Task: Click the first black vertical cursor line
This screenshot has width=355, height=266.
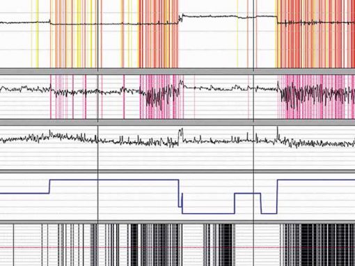Action: point(98,133)
